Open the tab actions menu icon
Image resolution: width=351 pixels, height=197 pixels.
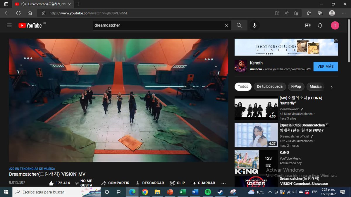[6, 4]
